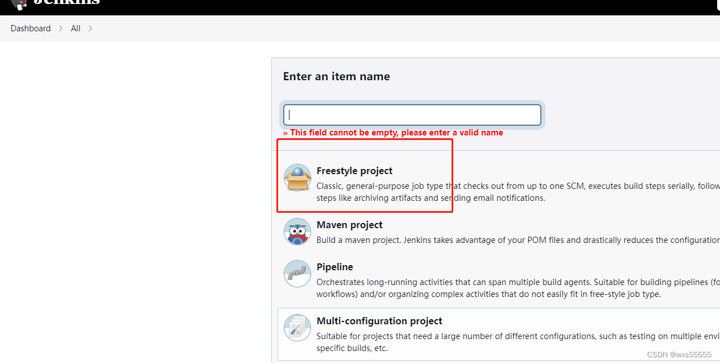Click the 'field cannot be empty' error message
The image size is (720, 363).
coord(393,133)
